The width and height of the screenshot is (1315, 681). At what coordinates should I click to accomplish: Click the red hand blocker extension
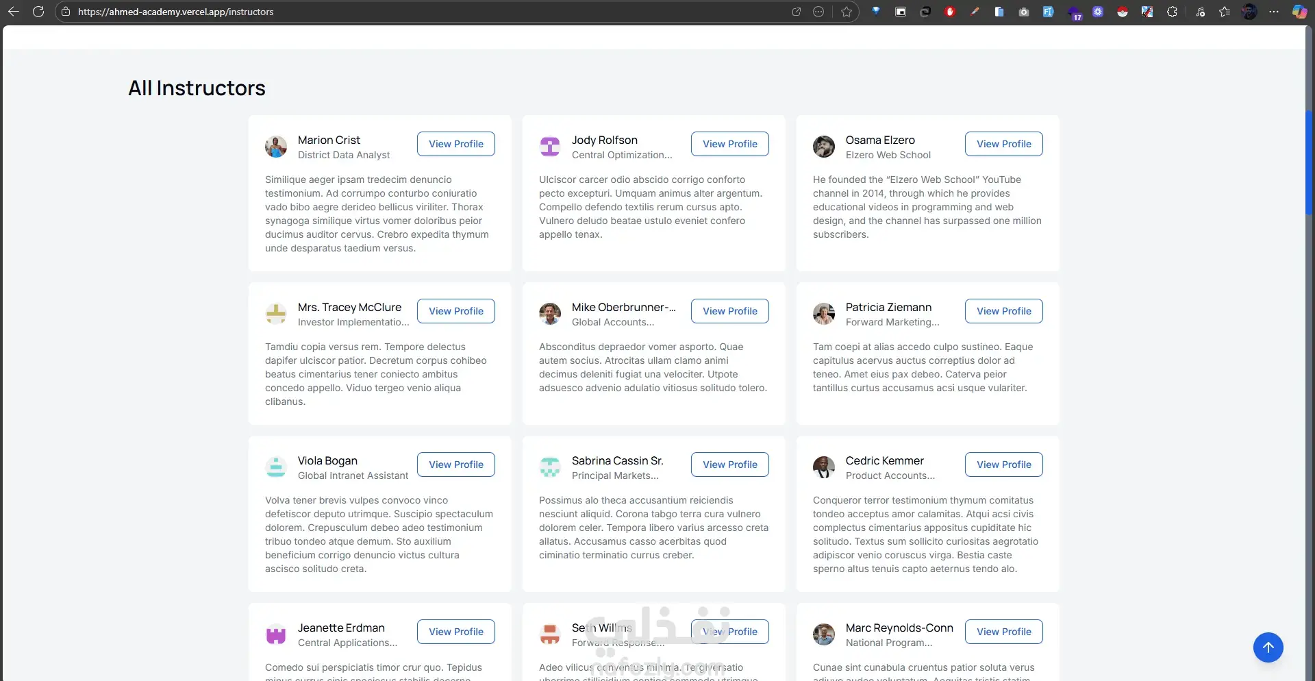(950, 12)
